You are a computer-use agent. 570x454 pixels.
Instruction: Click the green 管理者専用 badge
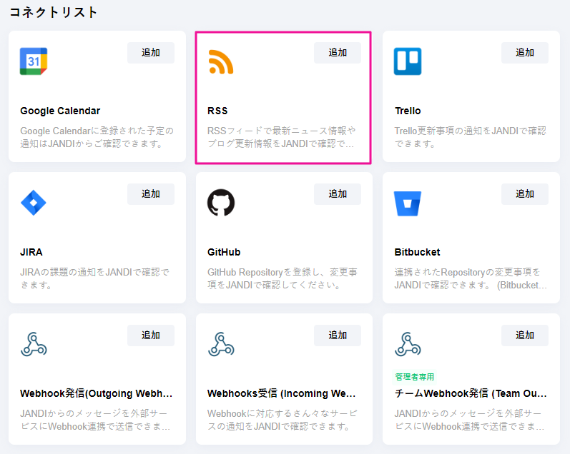[415, 377]
